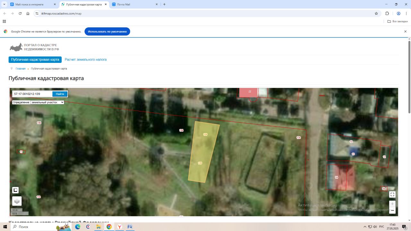Open the map layers stack icon
This screenshot has width=411, height=231.
pos(17,201)
